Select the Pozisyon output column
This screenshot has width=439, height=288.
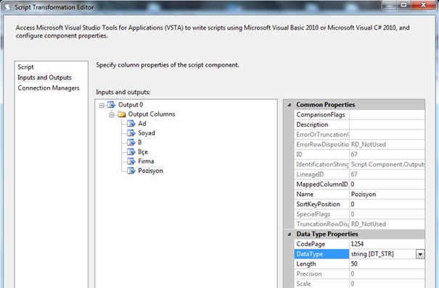150,171
